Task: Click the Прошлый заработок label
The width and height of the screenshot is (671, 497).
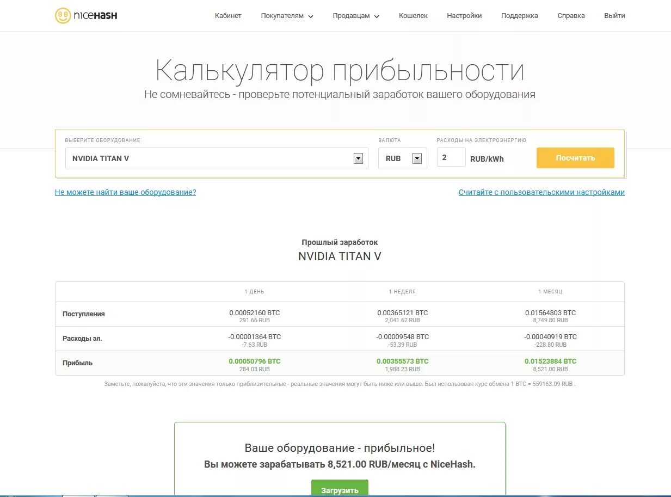Action: (x=340, y=242)
